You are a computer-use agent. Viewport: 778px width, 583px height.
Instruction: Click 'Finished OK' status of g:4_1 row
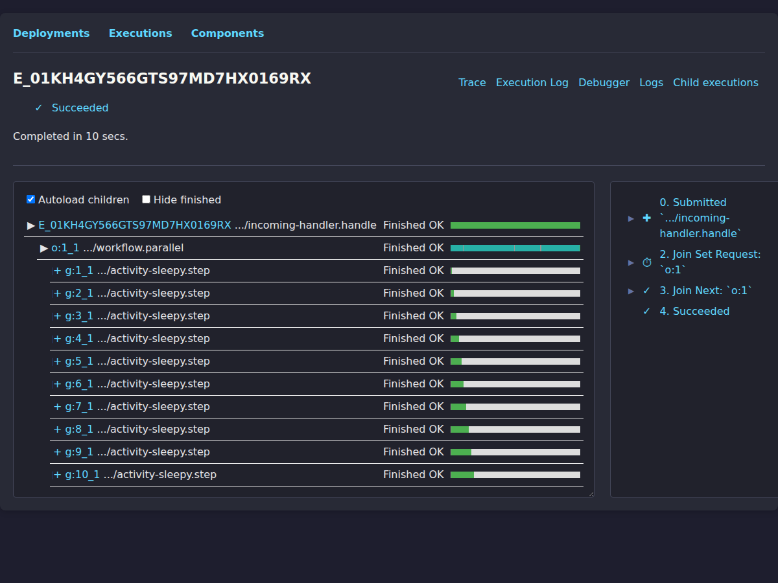[414, 339]
